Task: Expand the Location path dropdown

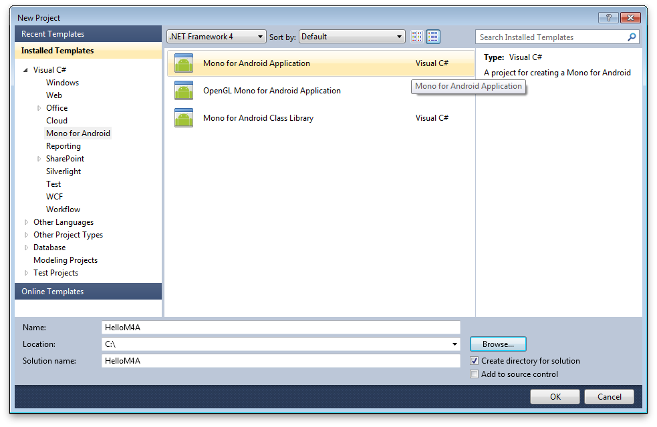Action: click(x=455, y=344)
